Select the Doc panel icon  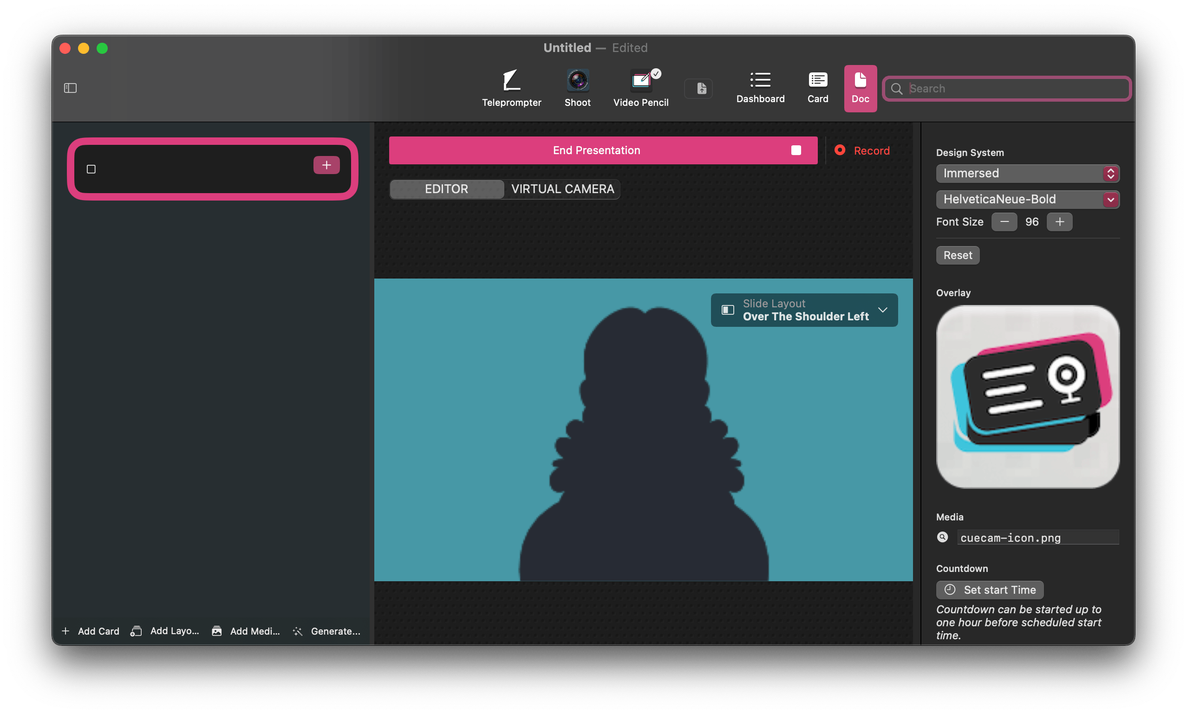860,87
